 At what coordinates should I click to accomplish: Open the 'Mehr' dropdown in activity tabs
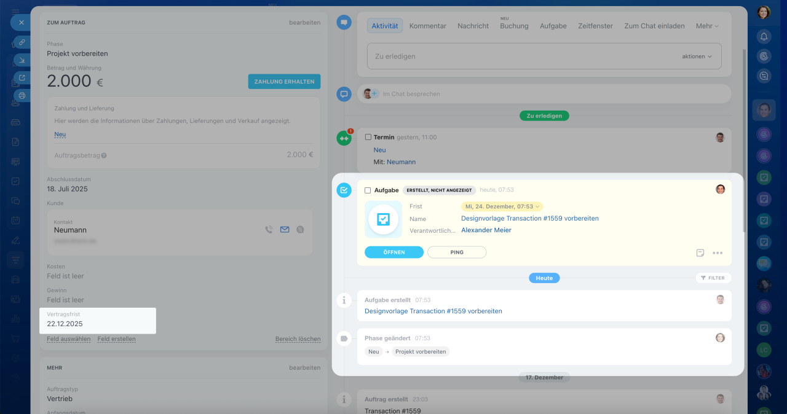706,26
